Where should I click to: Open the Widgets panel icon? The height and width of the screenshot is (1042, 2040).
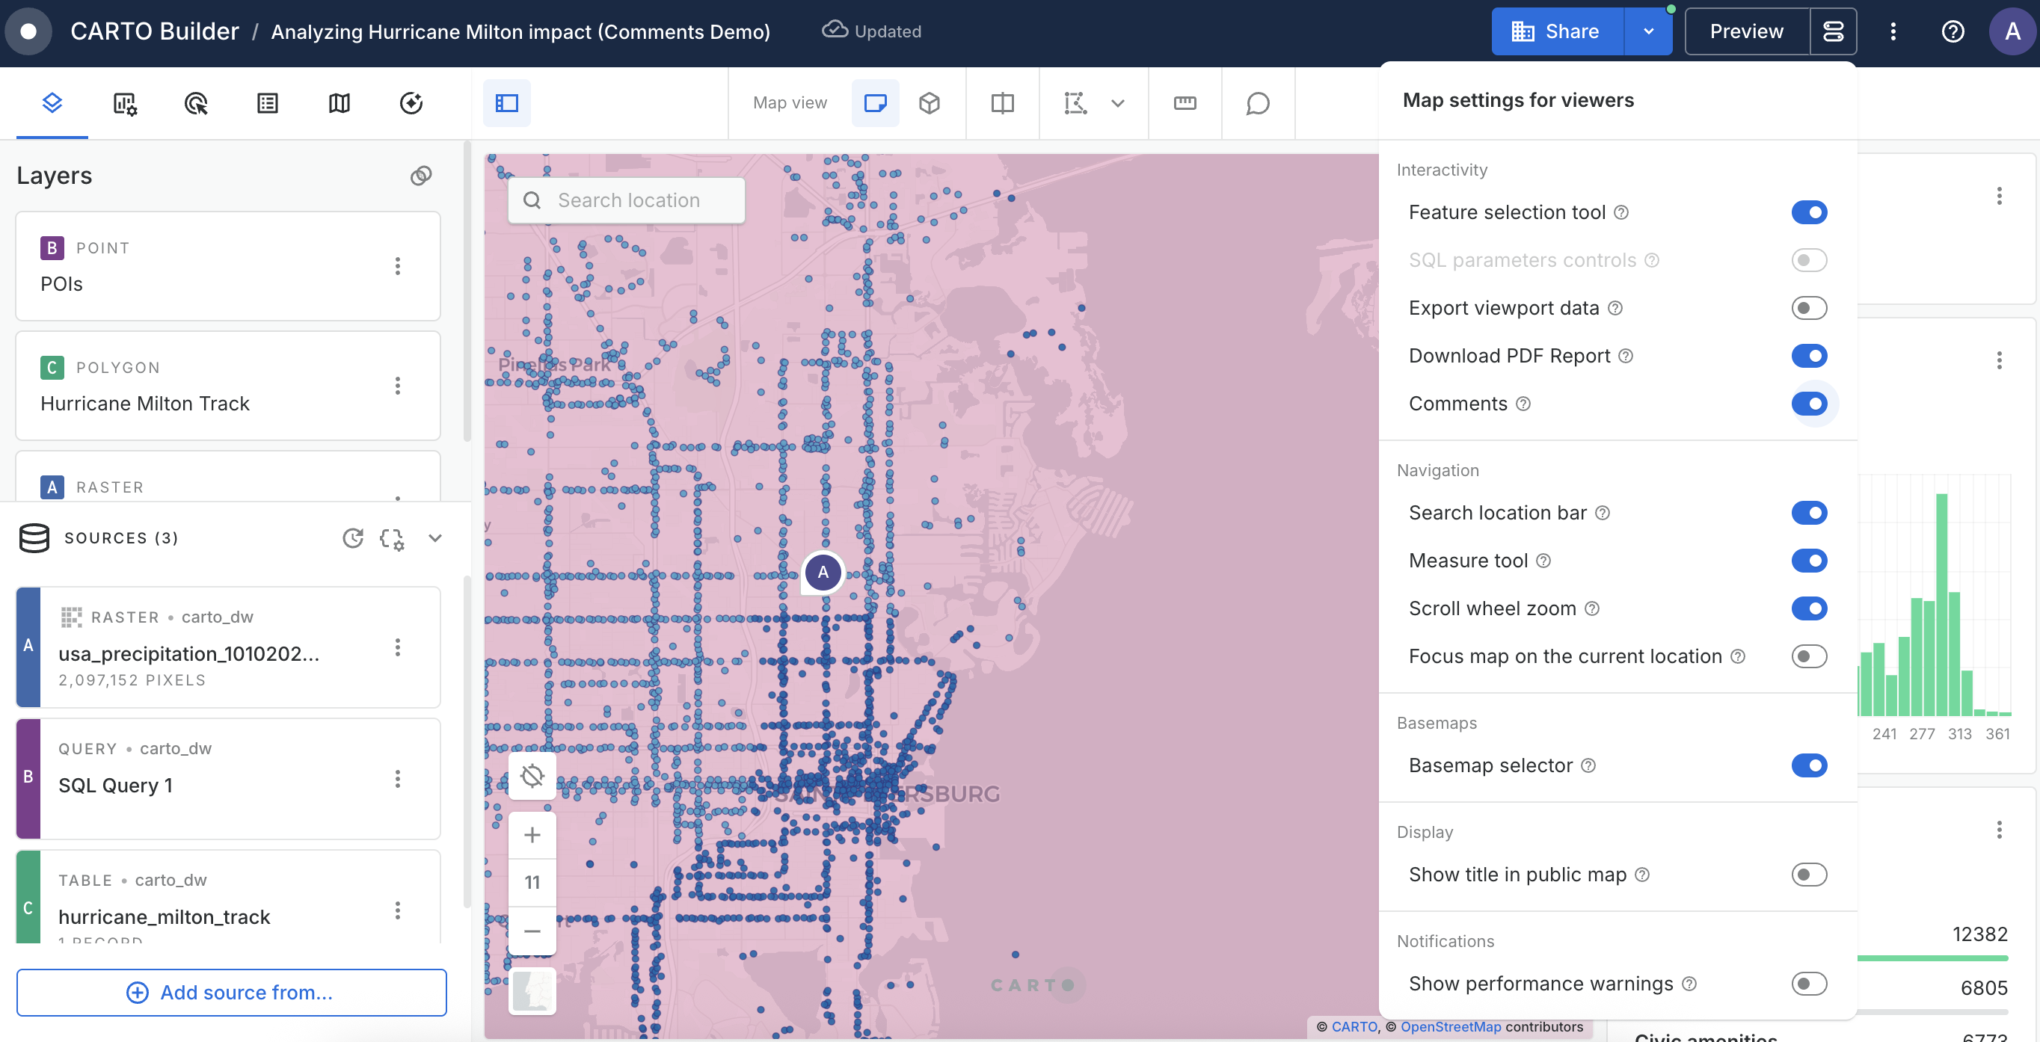point(124,103)
